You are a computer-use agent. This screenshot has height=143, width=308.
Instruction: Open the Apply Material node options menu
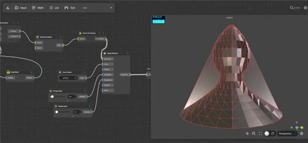(128, 53)
